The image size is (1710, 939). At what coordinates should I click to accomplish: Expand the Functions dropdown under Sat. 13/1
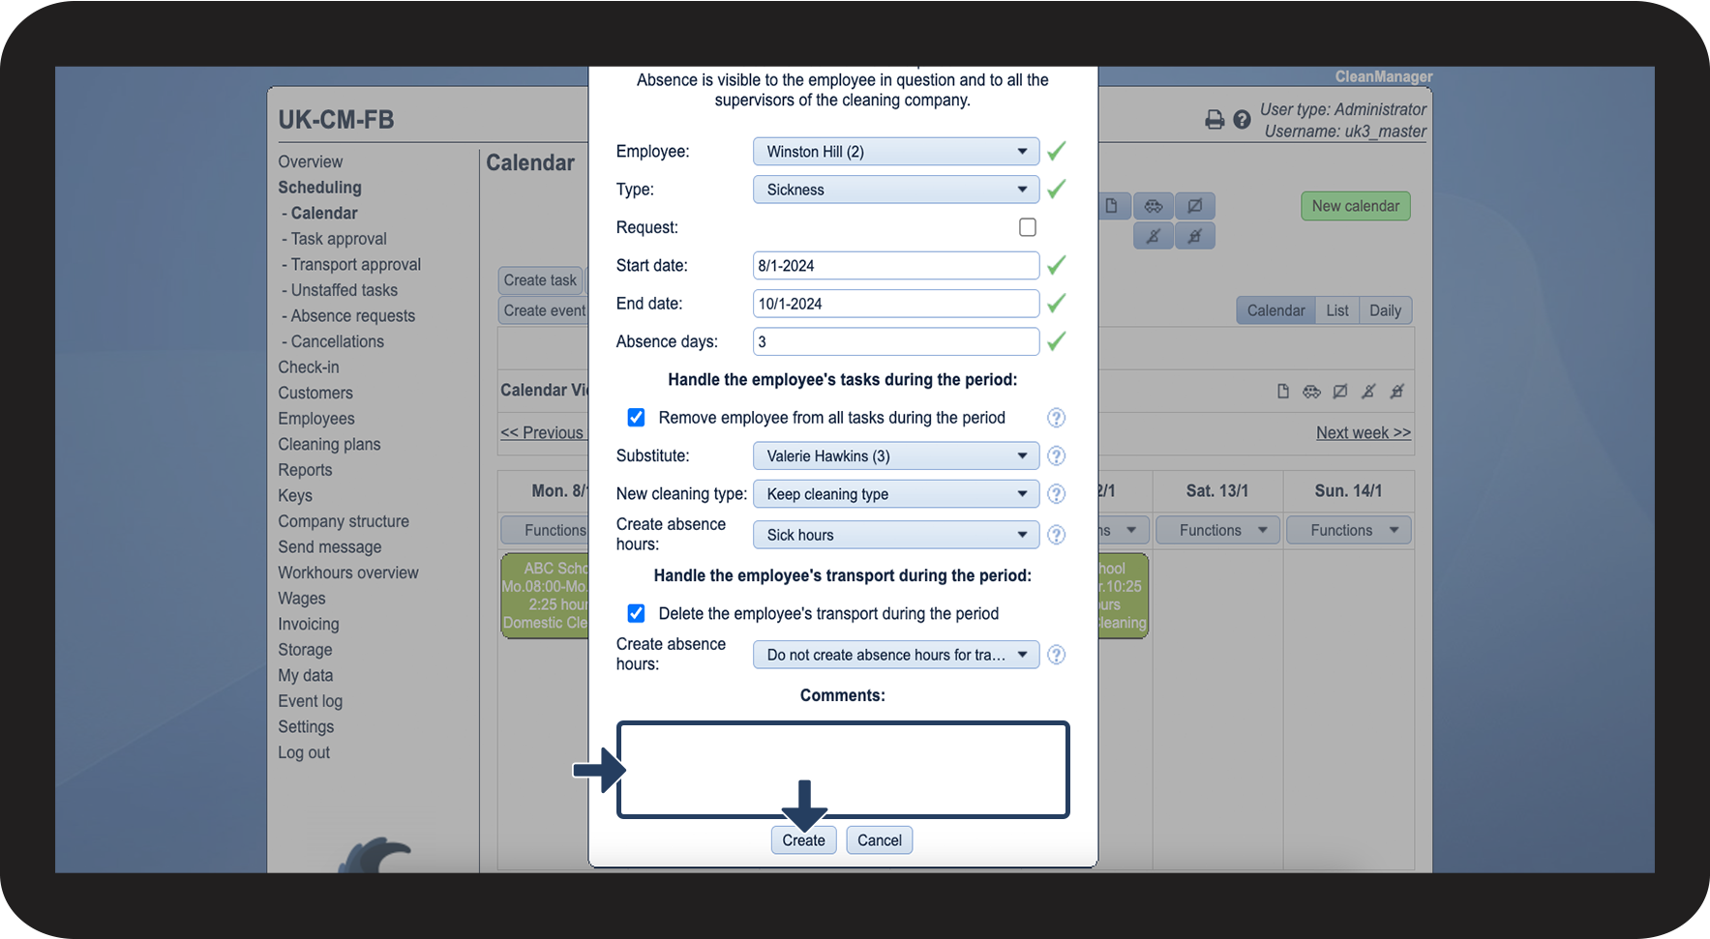[1217, 530]
